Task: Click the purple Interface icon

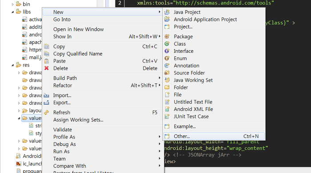Action: tap(167, 51)
